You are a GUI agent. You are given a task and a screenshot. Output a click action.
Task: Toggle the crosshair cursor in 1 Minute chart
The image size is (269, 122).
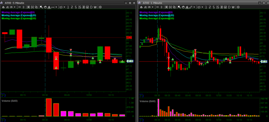pos(187,7)
